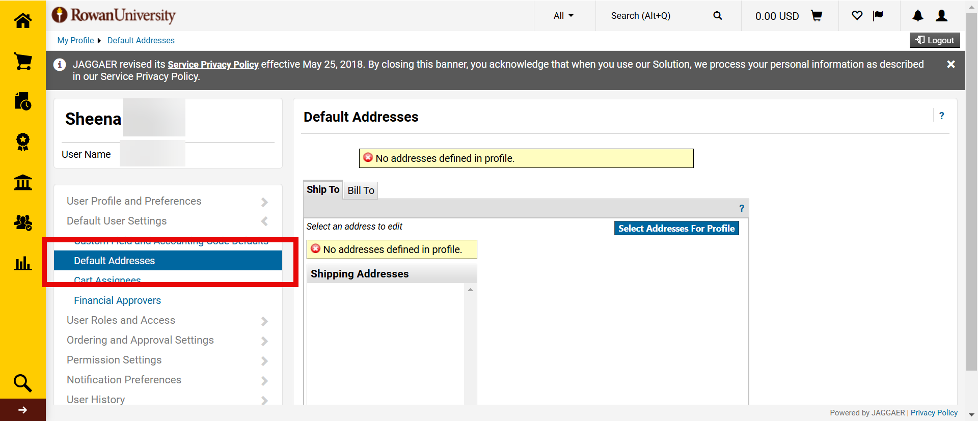Click in the Search (Alt+Q) field
978x421 pixels.
(657, 16)
